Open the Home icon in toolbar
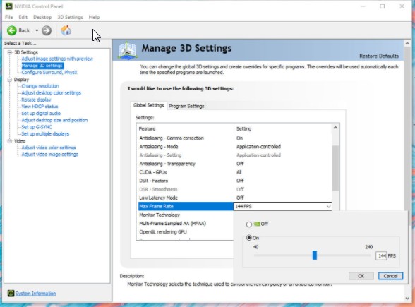Screen dimensions: 415x307 pyautogui.click(x=66, y=30)
